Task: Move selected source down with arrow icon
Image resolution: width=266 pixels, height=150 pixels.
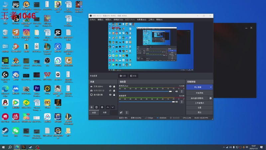Action: [113, 107]
